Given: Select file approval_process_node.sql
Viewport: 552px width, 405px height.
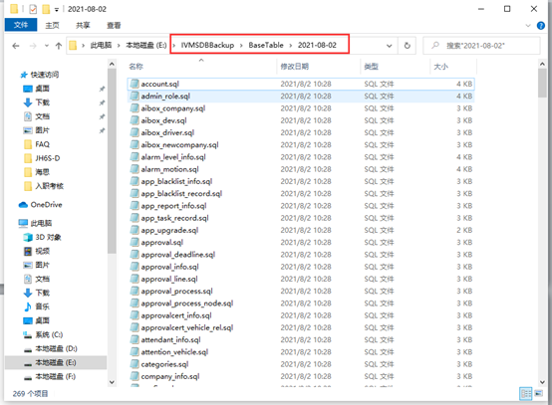Looking at the screenshot, I should pos(187,304).
